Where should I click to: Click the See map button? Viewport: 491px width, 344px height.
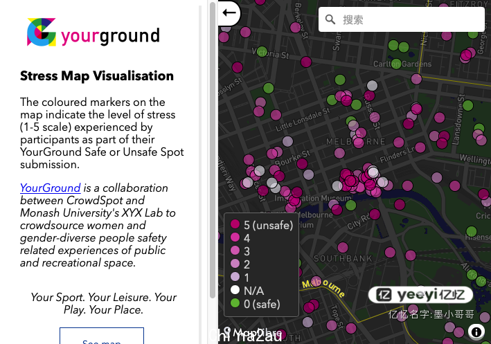pos(102,336)
